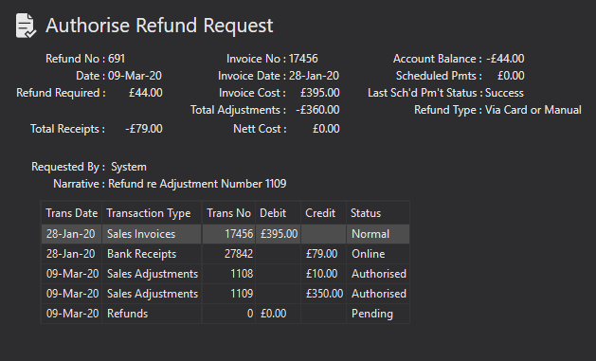Click the Refund Type value Via Card or Manual
The image size is (596, 361).
pos(533,110)
